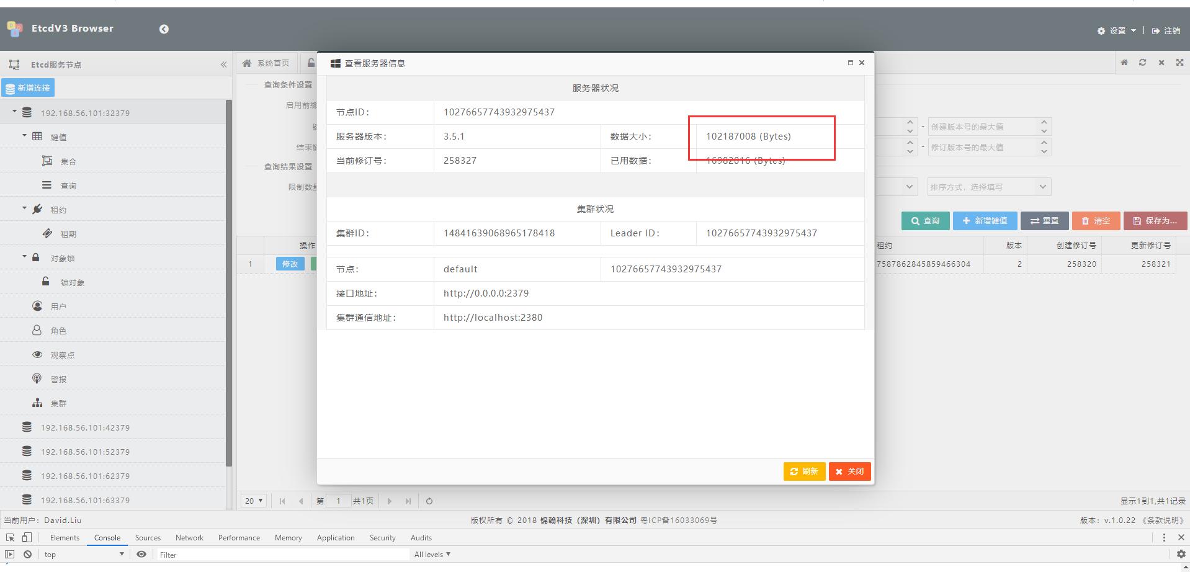Screen dimensions: 1190x572
Task: Go to next page icon
Action: point(390,501)
